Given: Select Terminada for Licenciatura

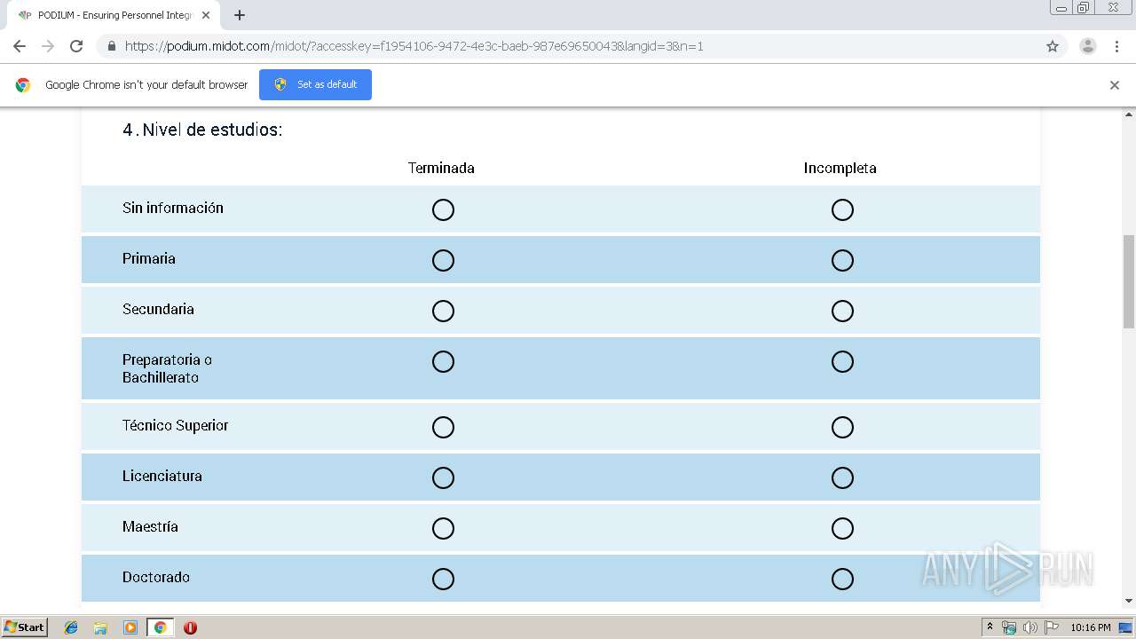Looking at the screenshot, I should tap(443, 477).
